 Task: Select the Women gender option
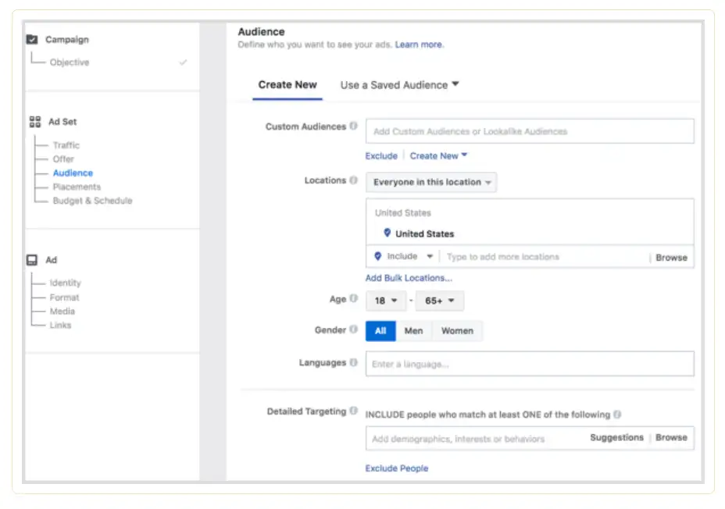(457, 330)
